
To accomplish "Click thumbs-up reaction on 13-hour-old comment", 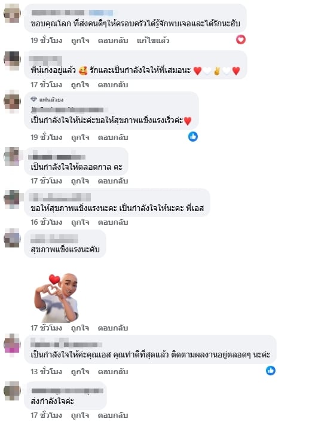I will pos(271,371).
